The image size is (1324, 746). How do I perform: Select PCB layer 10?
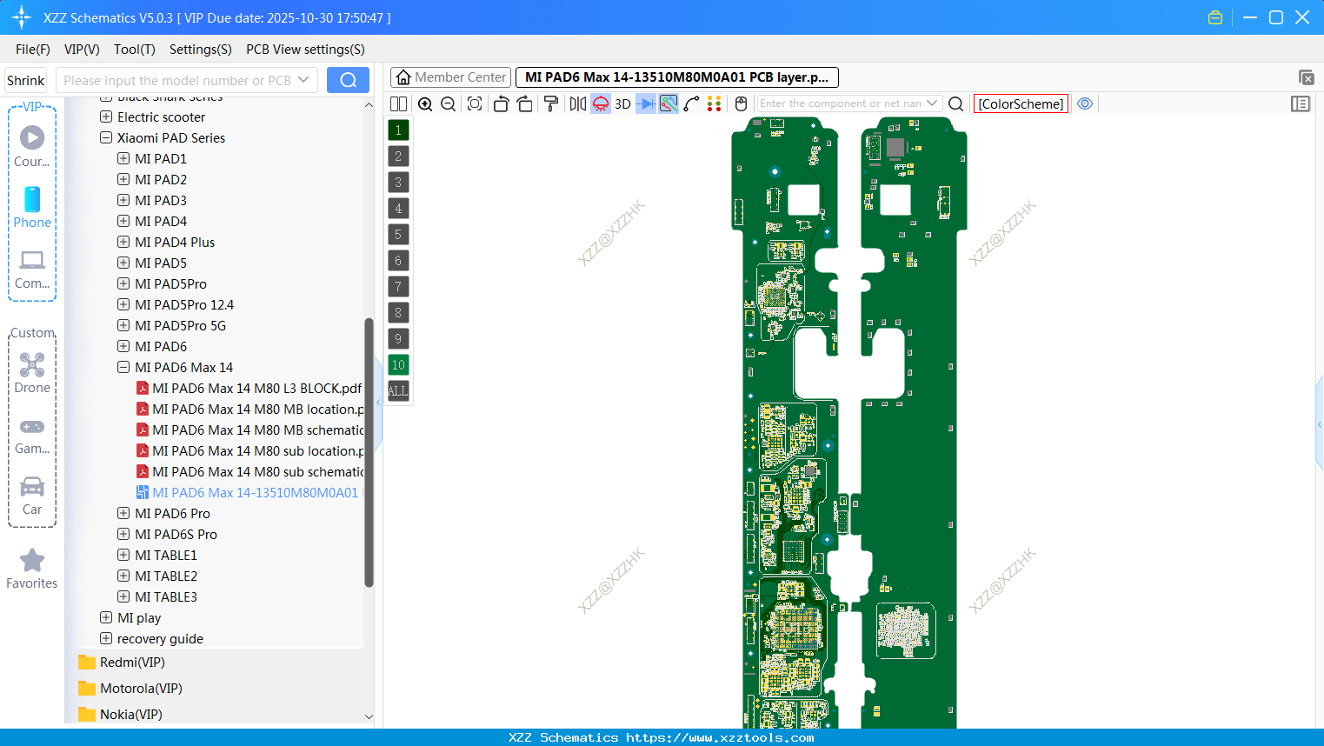click(398, 364)
